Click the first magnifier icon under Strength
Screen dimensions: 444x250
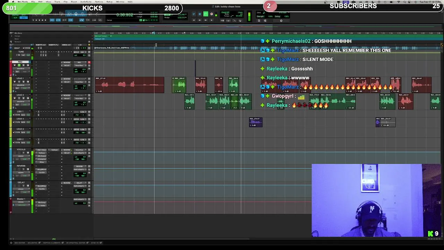[259, 20]
